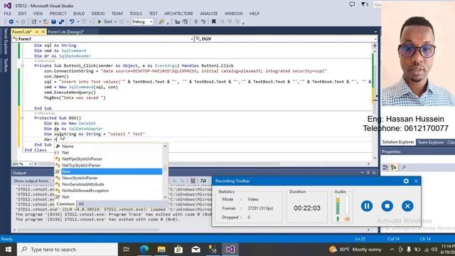Click the Navigate Backward toolbar icon
Image resolution: width=455 pixels, height=256 pixels.
11,22
